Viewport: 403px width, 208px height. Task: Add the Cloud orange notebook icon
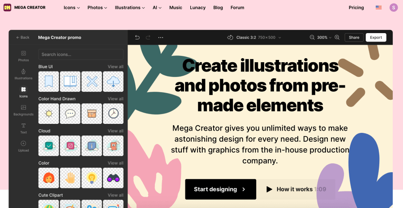113,146
